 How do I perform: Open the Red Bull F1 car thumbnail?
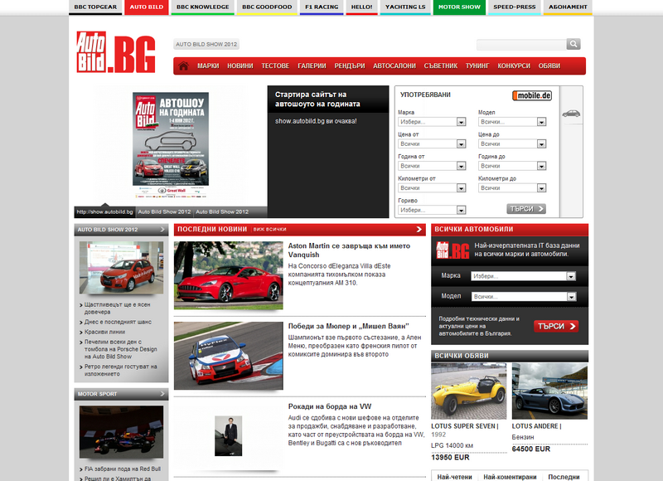(121, 432)
